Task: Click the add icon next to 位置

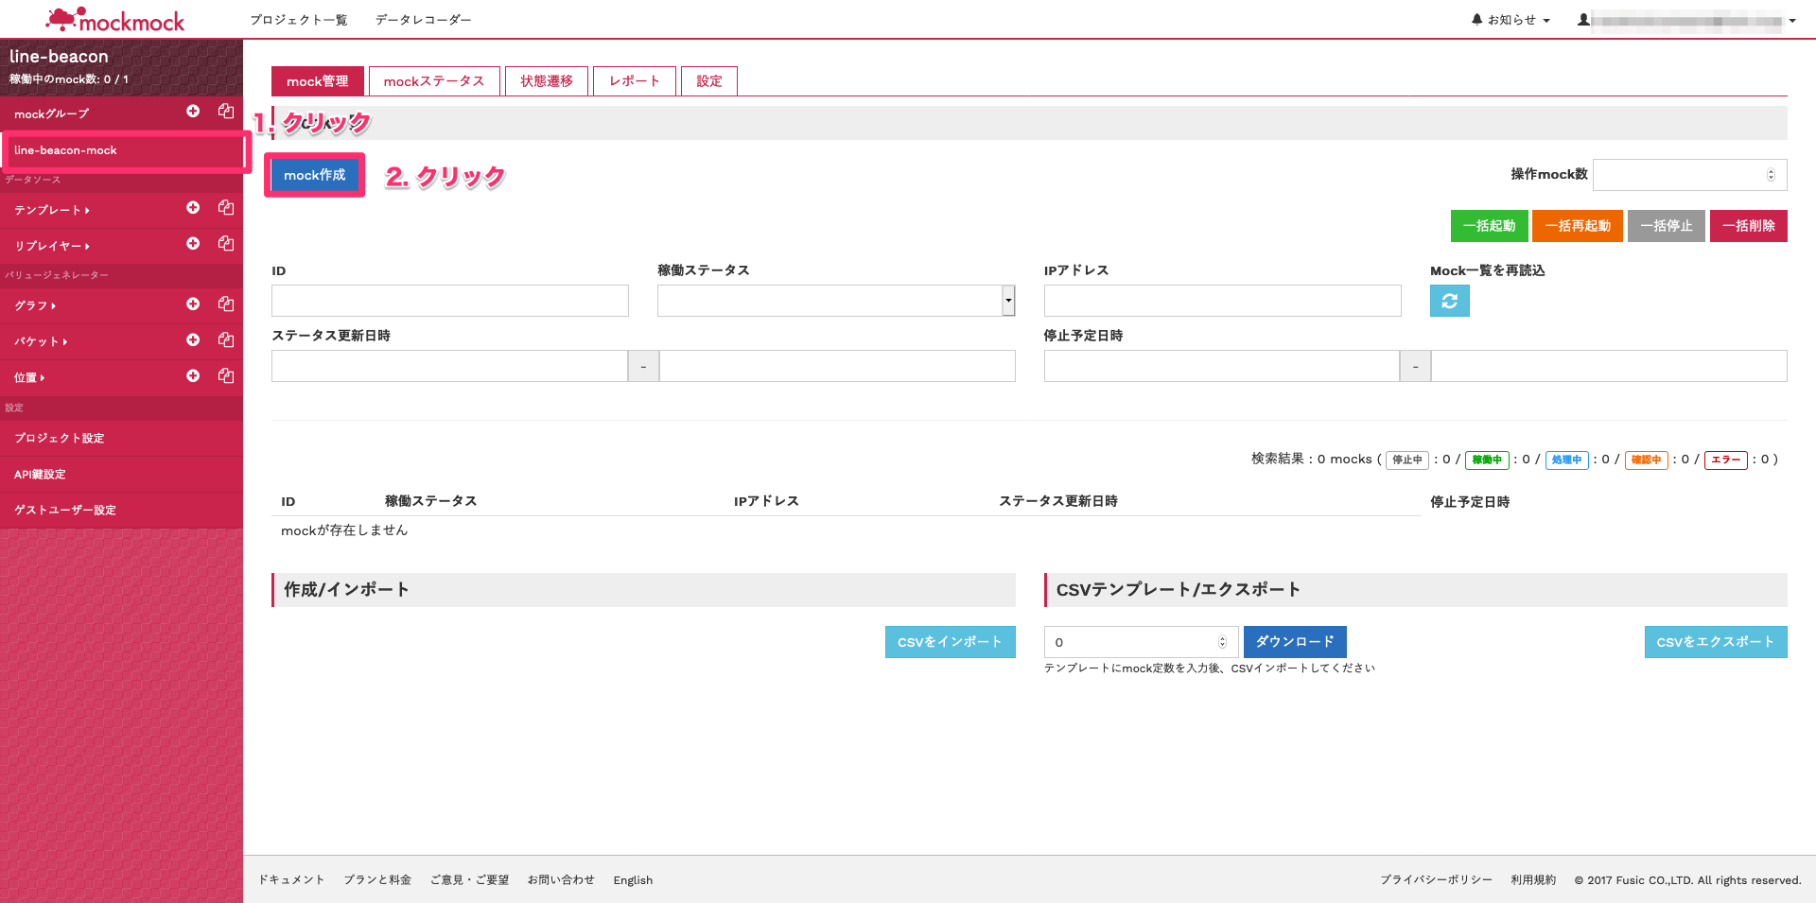Action: click(x=193, y=375)
